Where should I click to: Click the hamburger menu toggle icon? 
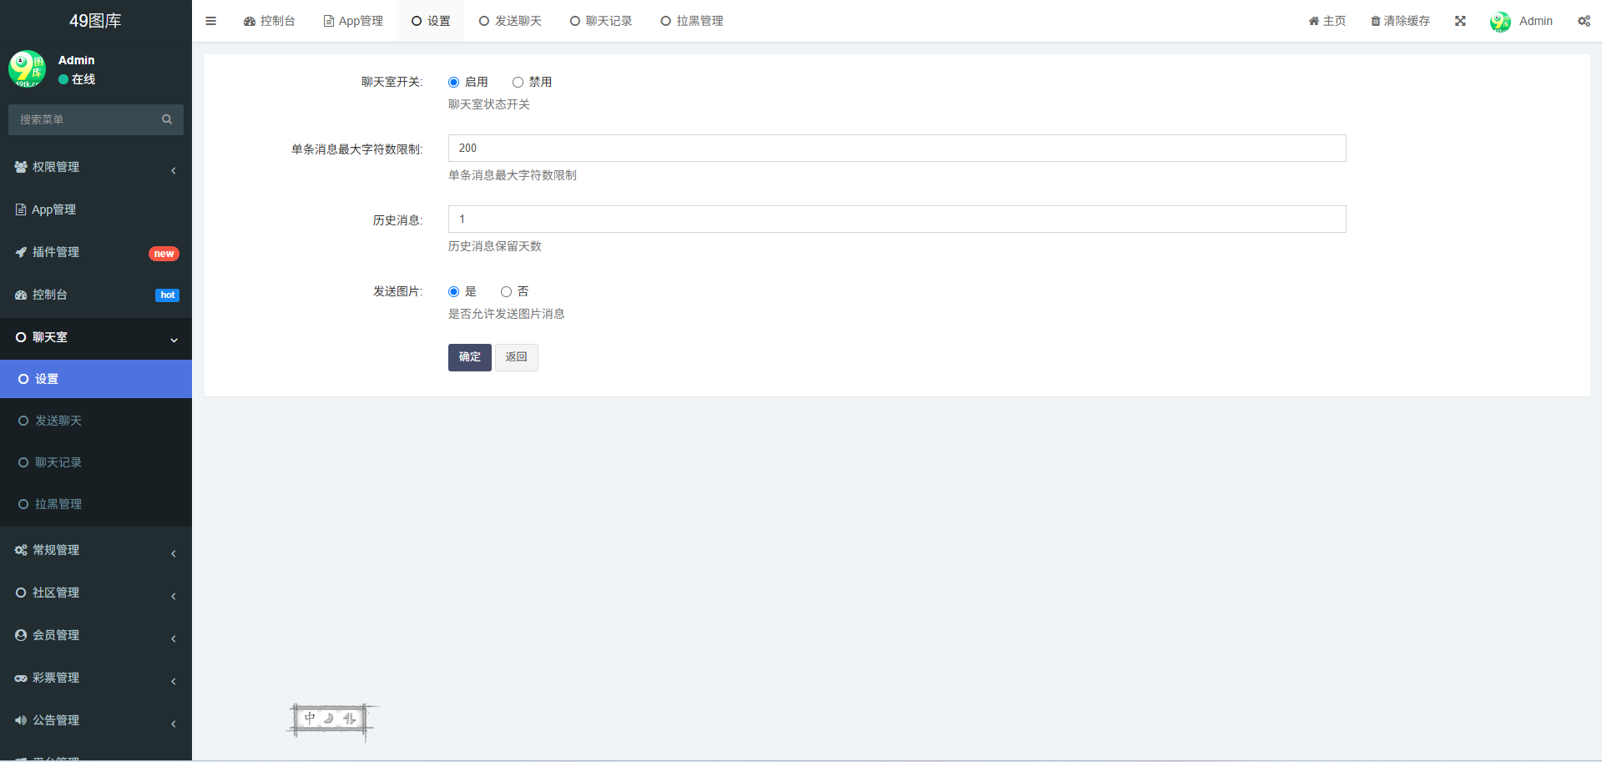pyautogui.click(x=210, y=21)
